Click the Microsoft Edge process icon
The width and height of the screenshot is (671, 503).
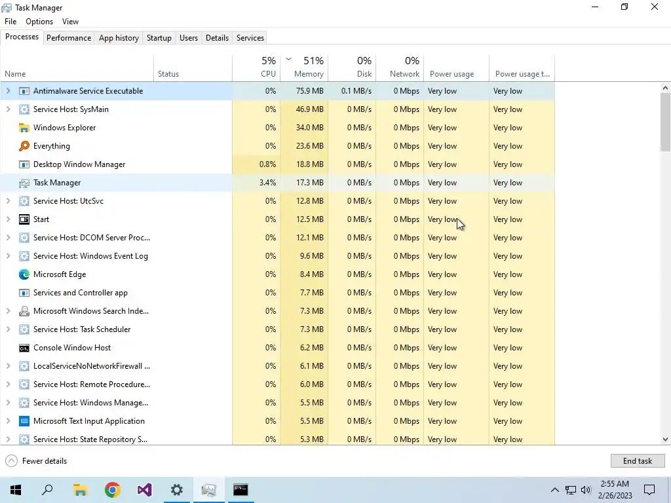[24, 274]
